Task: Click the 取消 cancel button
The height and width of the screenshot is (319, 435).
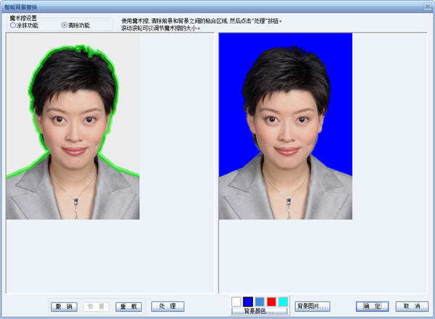Action: 411,306
